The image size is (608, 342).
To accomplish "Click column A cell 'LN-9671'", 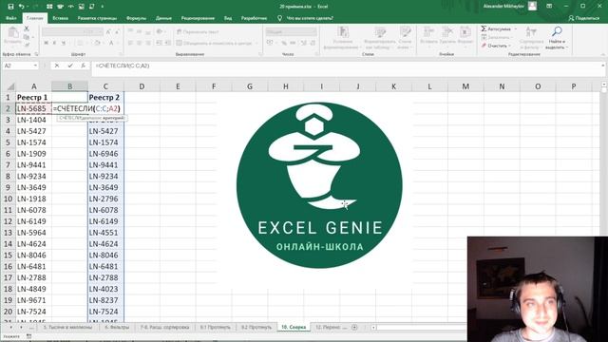I will click(34, 300).
